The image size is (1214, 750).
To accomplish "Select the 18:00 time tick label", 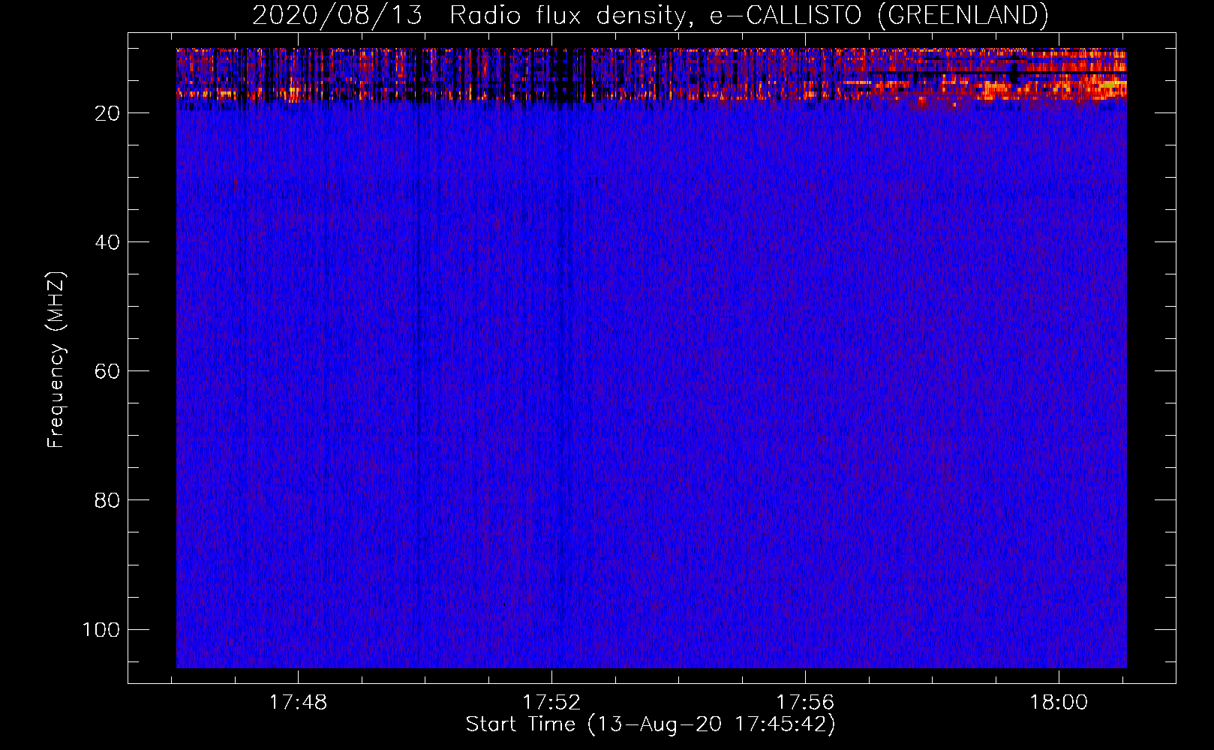I will pos(1059,703).
